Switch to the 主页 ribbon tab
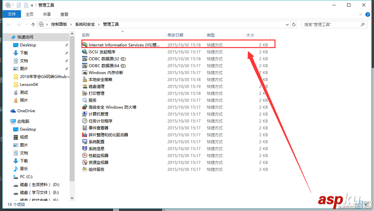The width and height of the screenshot is (374, 211). point(30,14)
